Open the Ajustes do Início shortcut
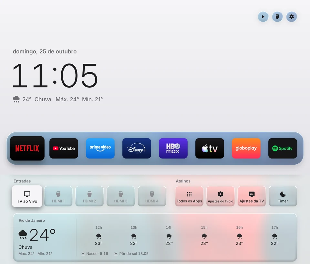Viewport: 310px width, 264px height. 221,196
